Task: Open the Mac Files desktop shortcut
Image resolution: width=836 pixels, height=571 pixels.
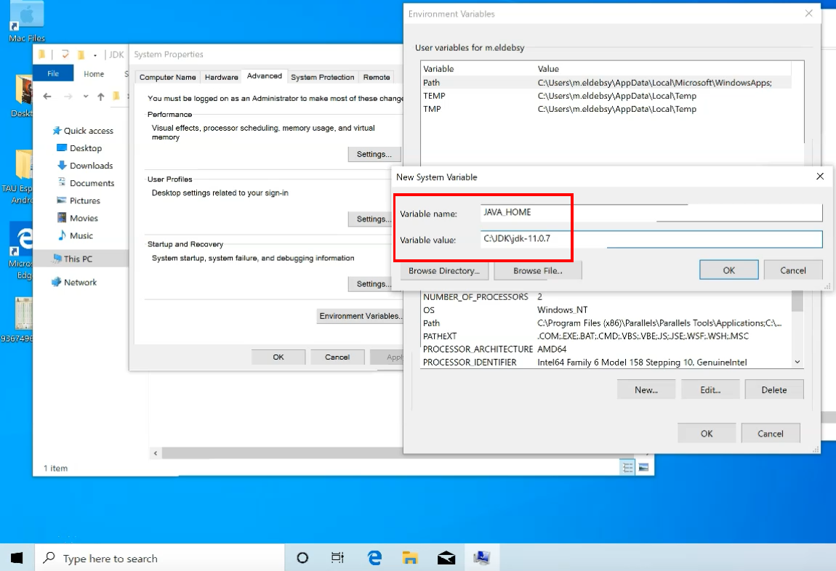Action: [25, 22]
